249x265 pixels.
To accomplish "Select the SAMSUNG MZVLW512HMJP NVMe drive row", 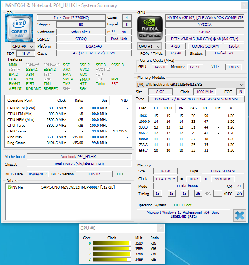I will click(68, 187).
